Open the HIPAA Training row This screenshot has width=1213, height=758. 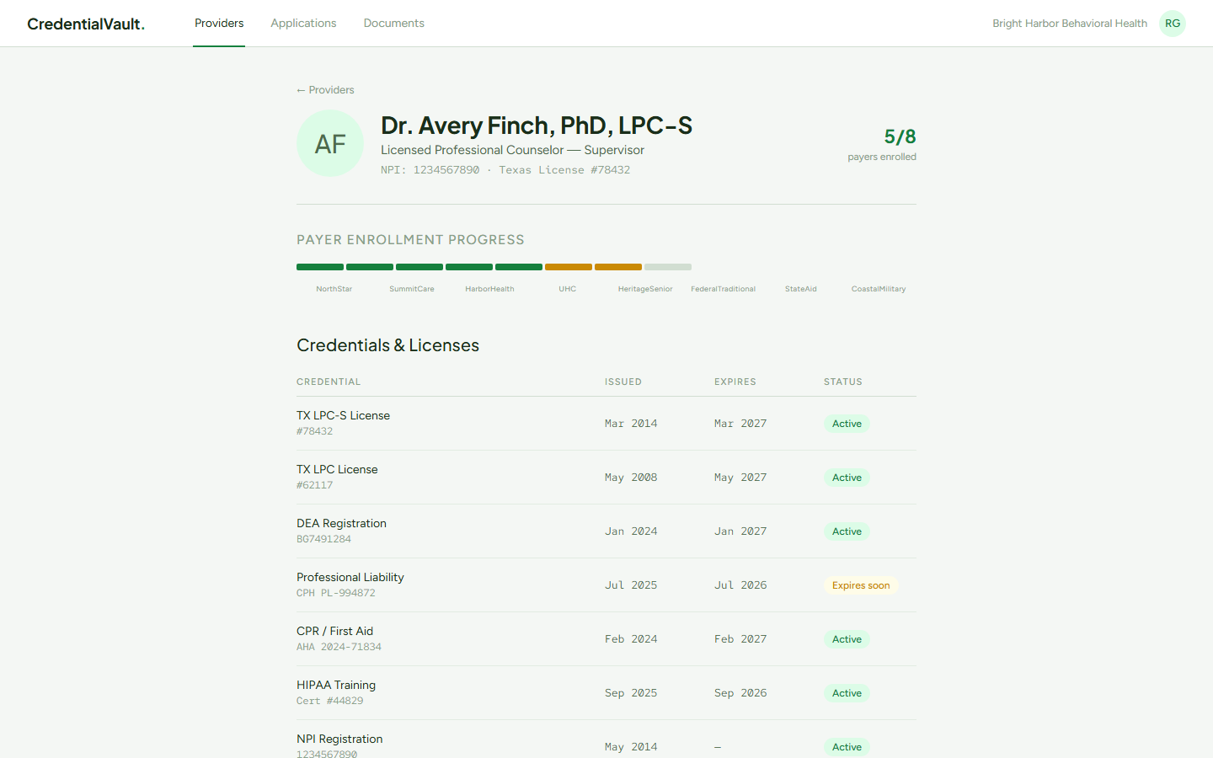click(x=606, y=693)
